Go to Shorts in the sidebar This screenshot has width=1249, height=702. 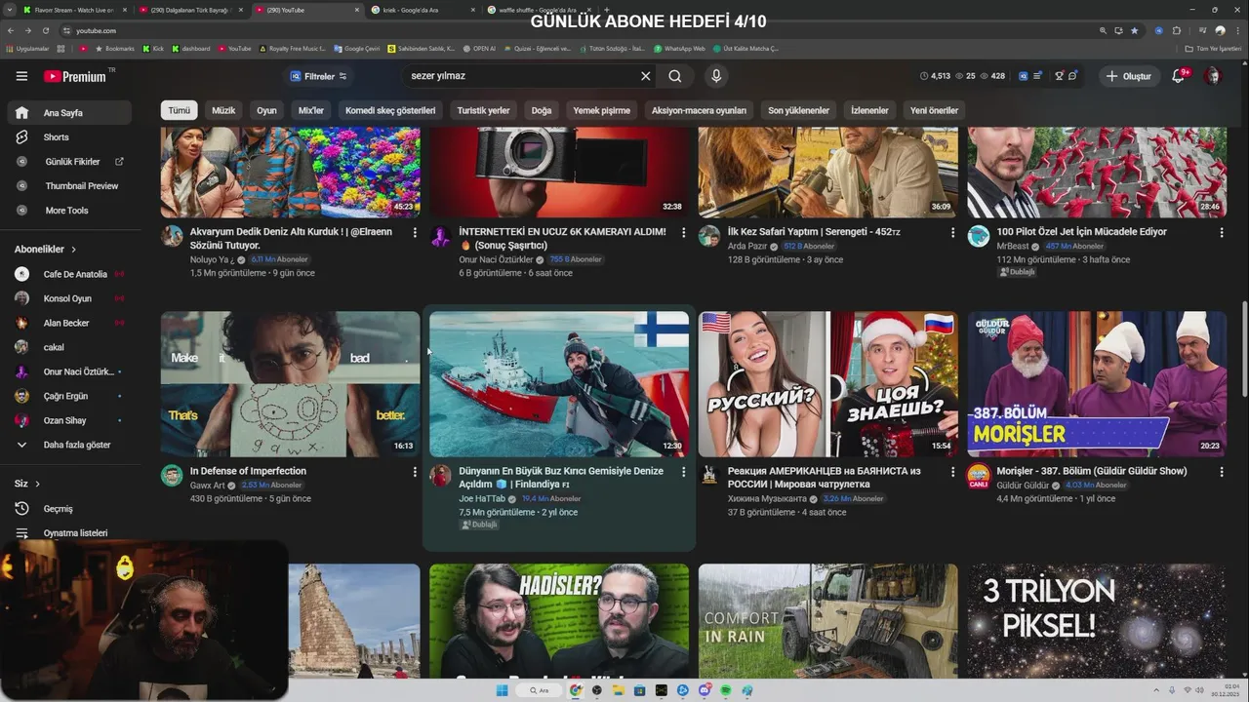click(x=56, y=137)
